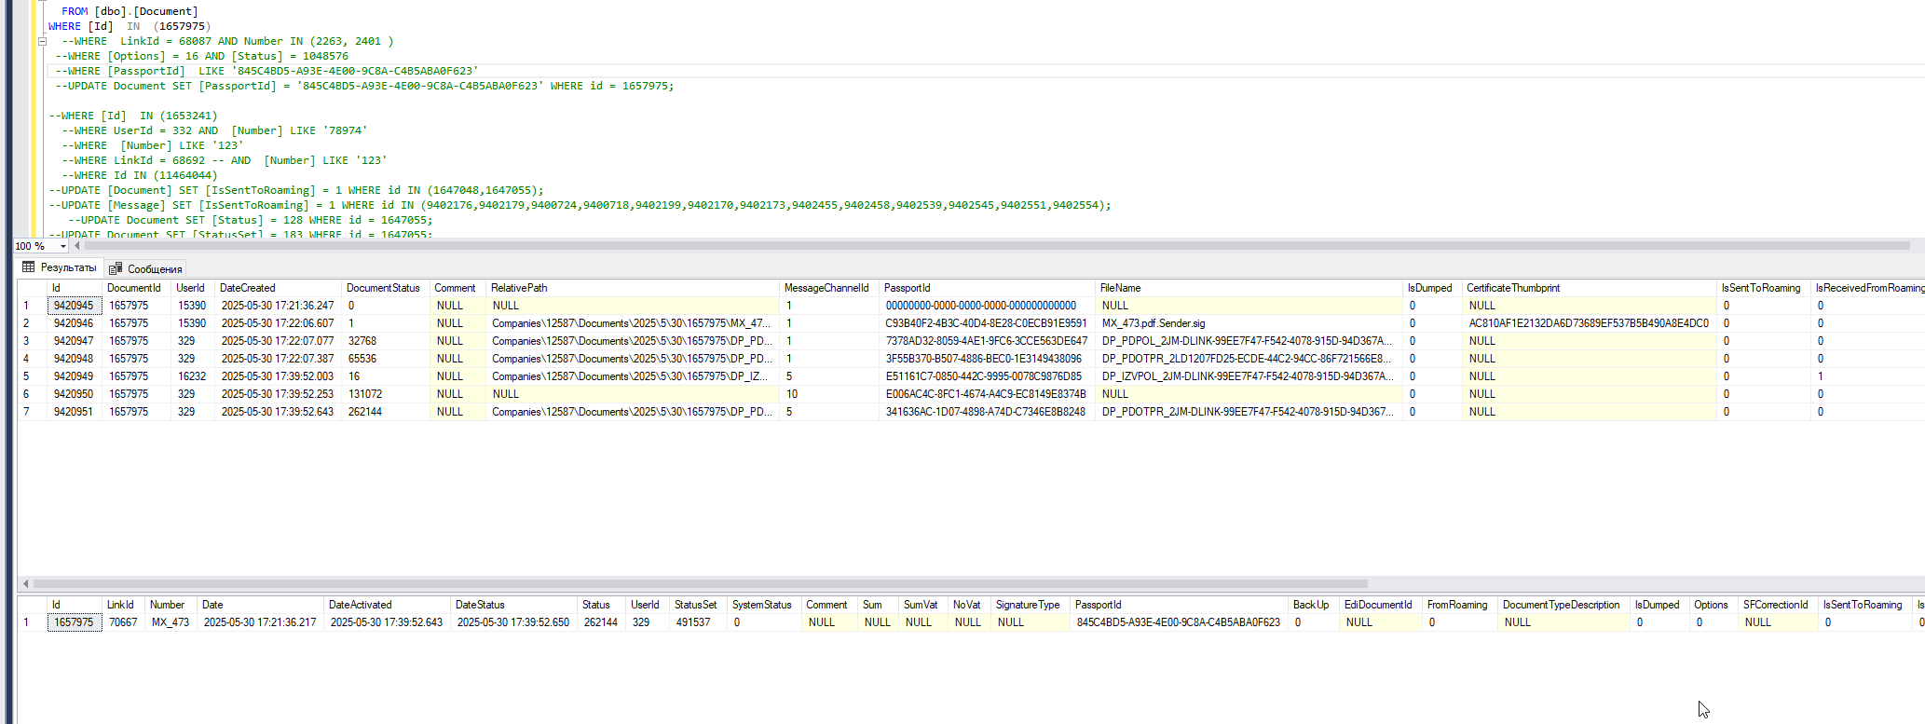Select row 5 header in the top grid
This screenshot has height=724, width=1925.
27,376
